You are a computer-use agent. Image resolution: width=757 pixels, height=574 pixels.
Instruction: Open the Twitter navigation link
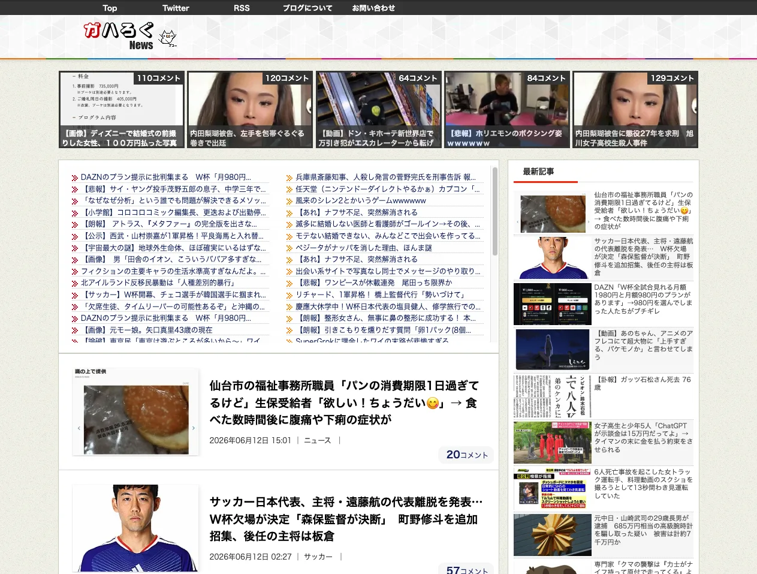[176, 8]
